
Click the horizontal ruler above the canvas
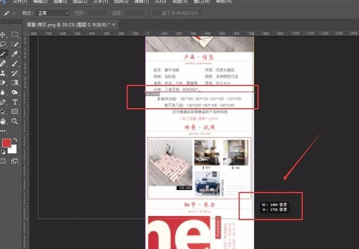[x=193, y=33]
